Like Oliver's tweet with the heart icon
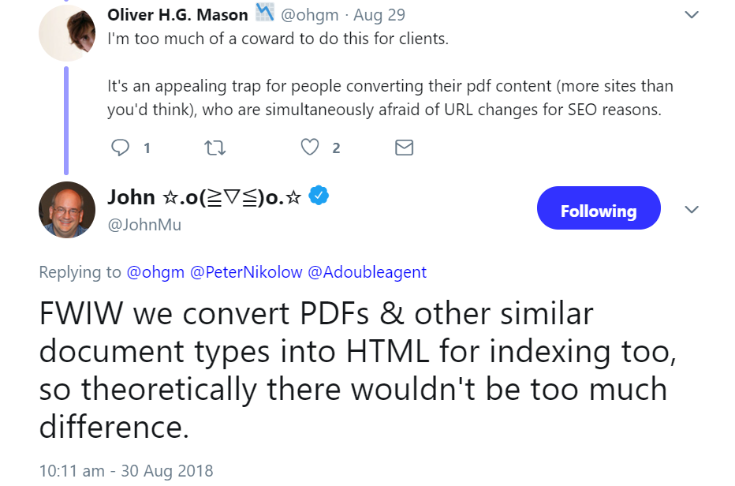The height and width of the screenshot is (486, 735). (x=311, y=148)
